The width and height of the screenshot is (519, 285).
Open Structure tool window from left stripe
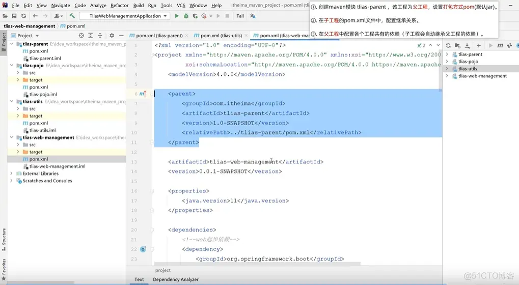point(4,240)
